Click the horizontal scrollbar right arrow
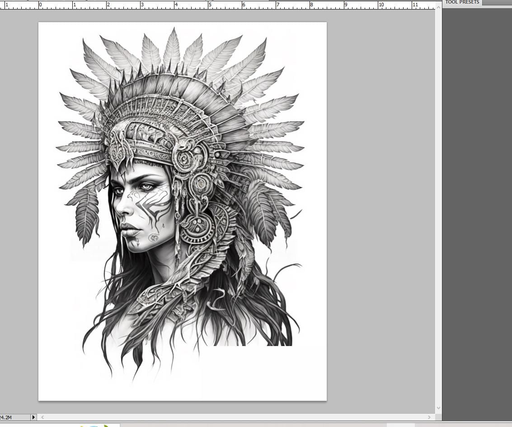512x427 pixels. click(430, 417)
